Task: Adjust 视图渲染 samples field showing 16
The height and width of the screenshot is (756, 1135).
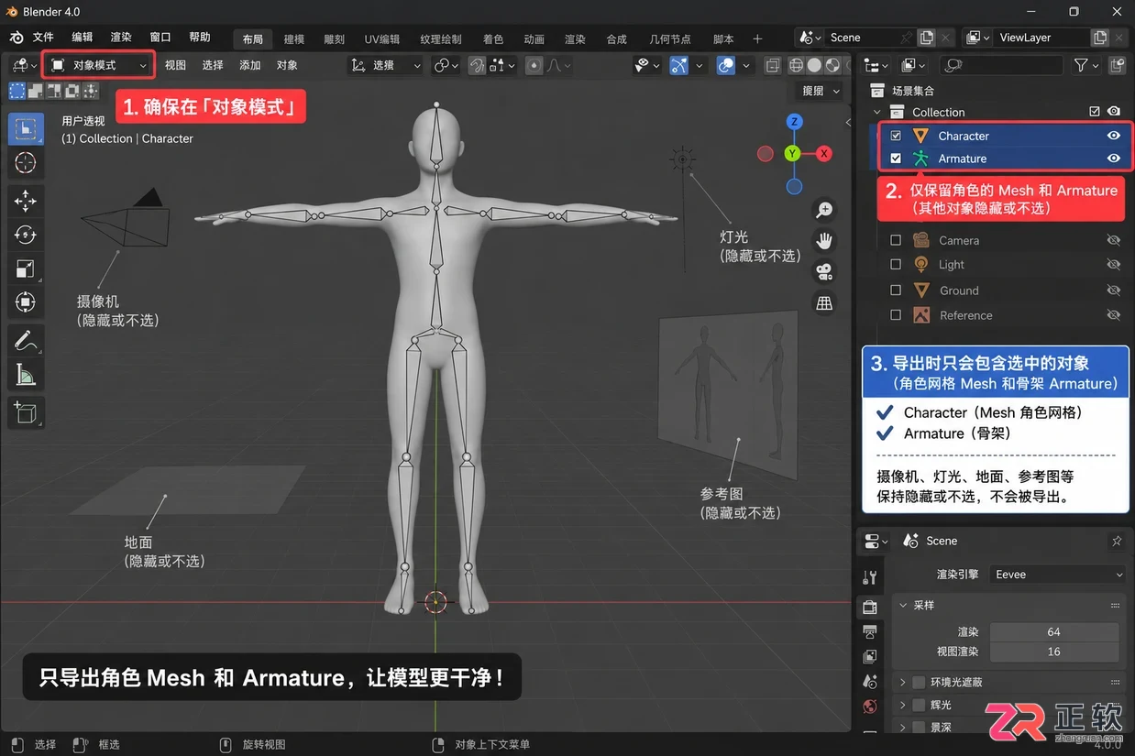Action: click(x=1054, y=652)
